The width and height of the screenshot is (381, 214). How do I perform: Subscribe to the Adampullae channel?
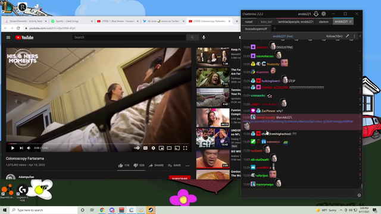coord(180,178)
